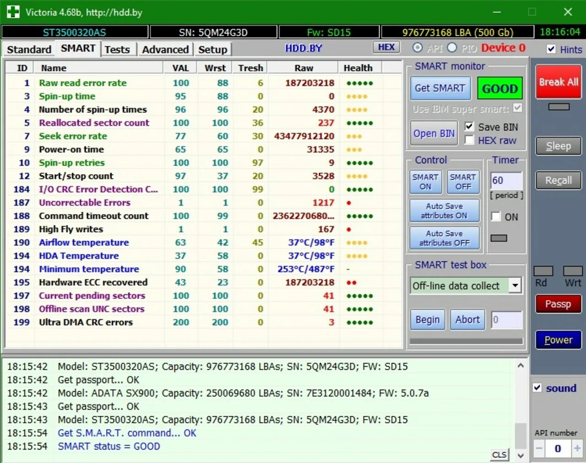Toggle the sound checkbox
The height and width of the screenshot is (463, 586).
pyautogui.click(x=537, y=388)
